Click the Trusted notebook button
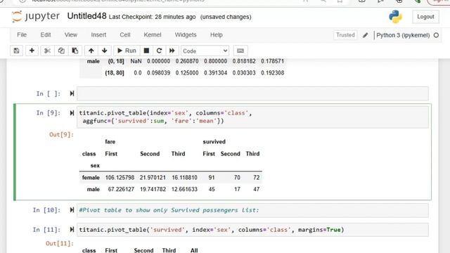This screenshot has width=450, height=253. point(345,35)
